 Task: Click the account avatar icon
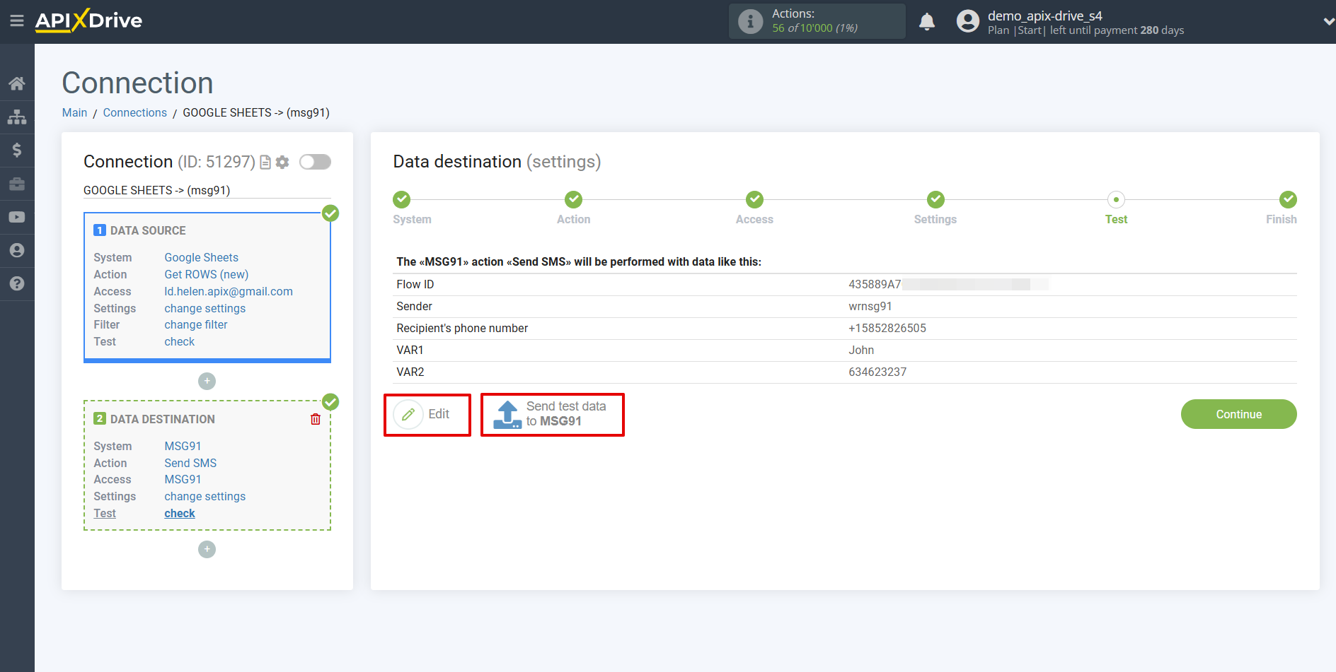coord(967,21)
